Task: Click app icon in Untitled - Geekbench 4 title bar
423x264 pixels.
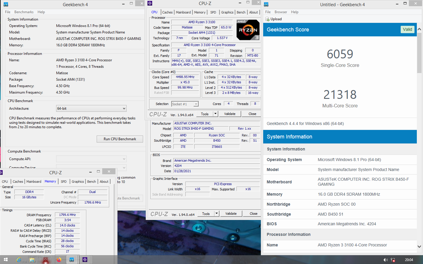Action: (266, 4)
